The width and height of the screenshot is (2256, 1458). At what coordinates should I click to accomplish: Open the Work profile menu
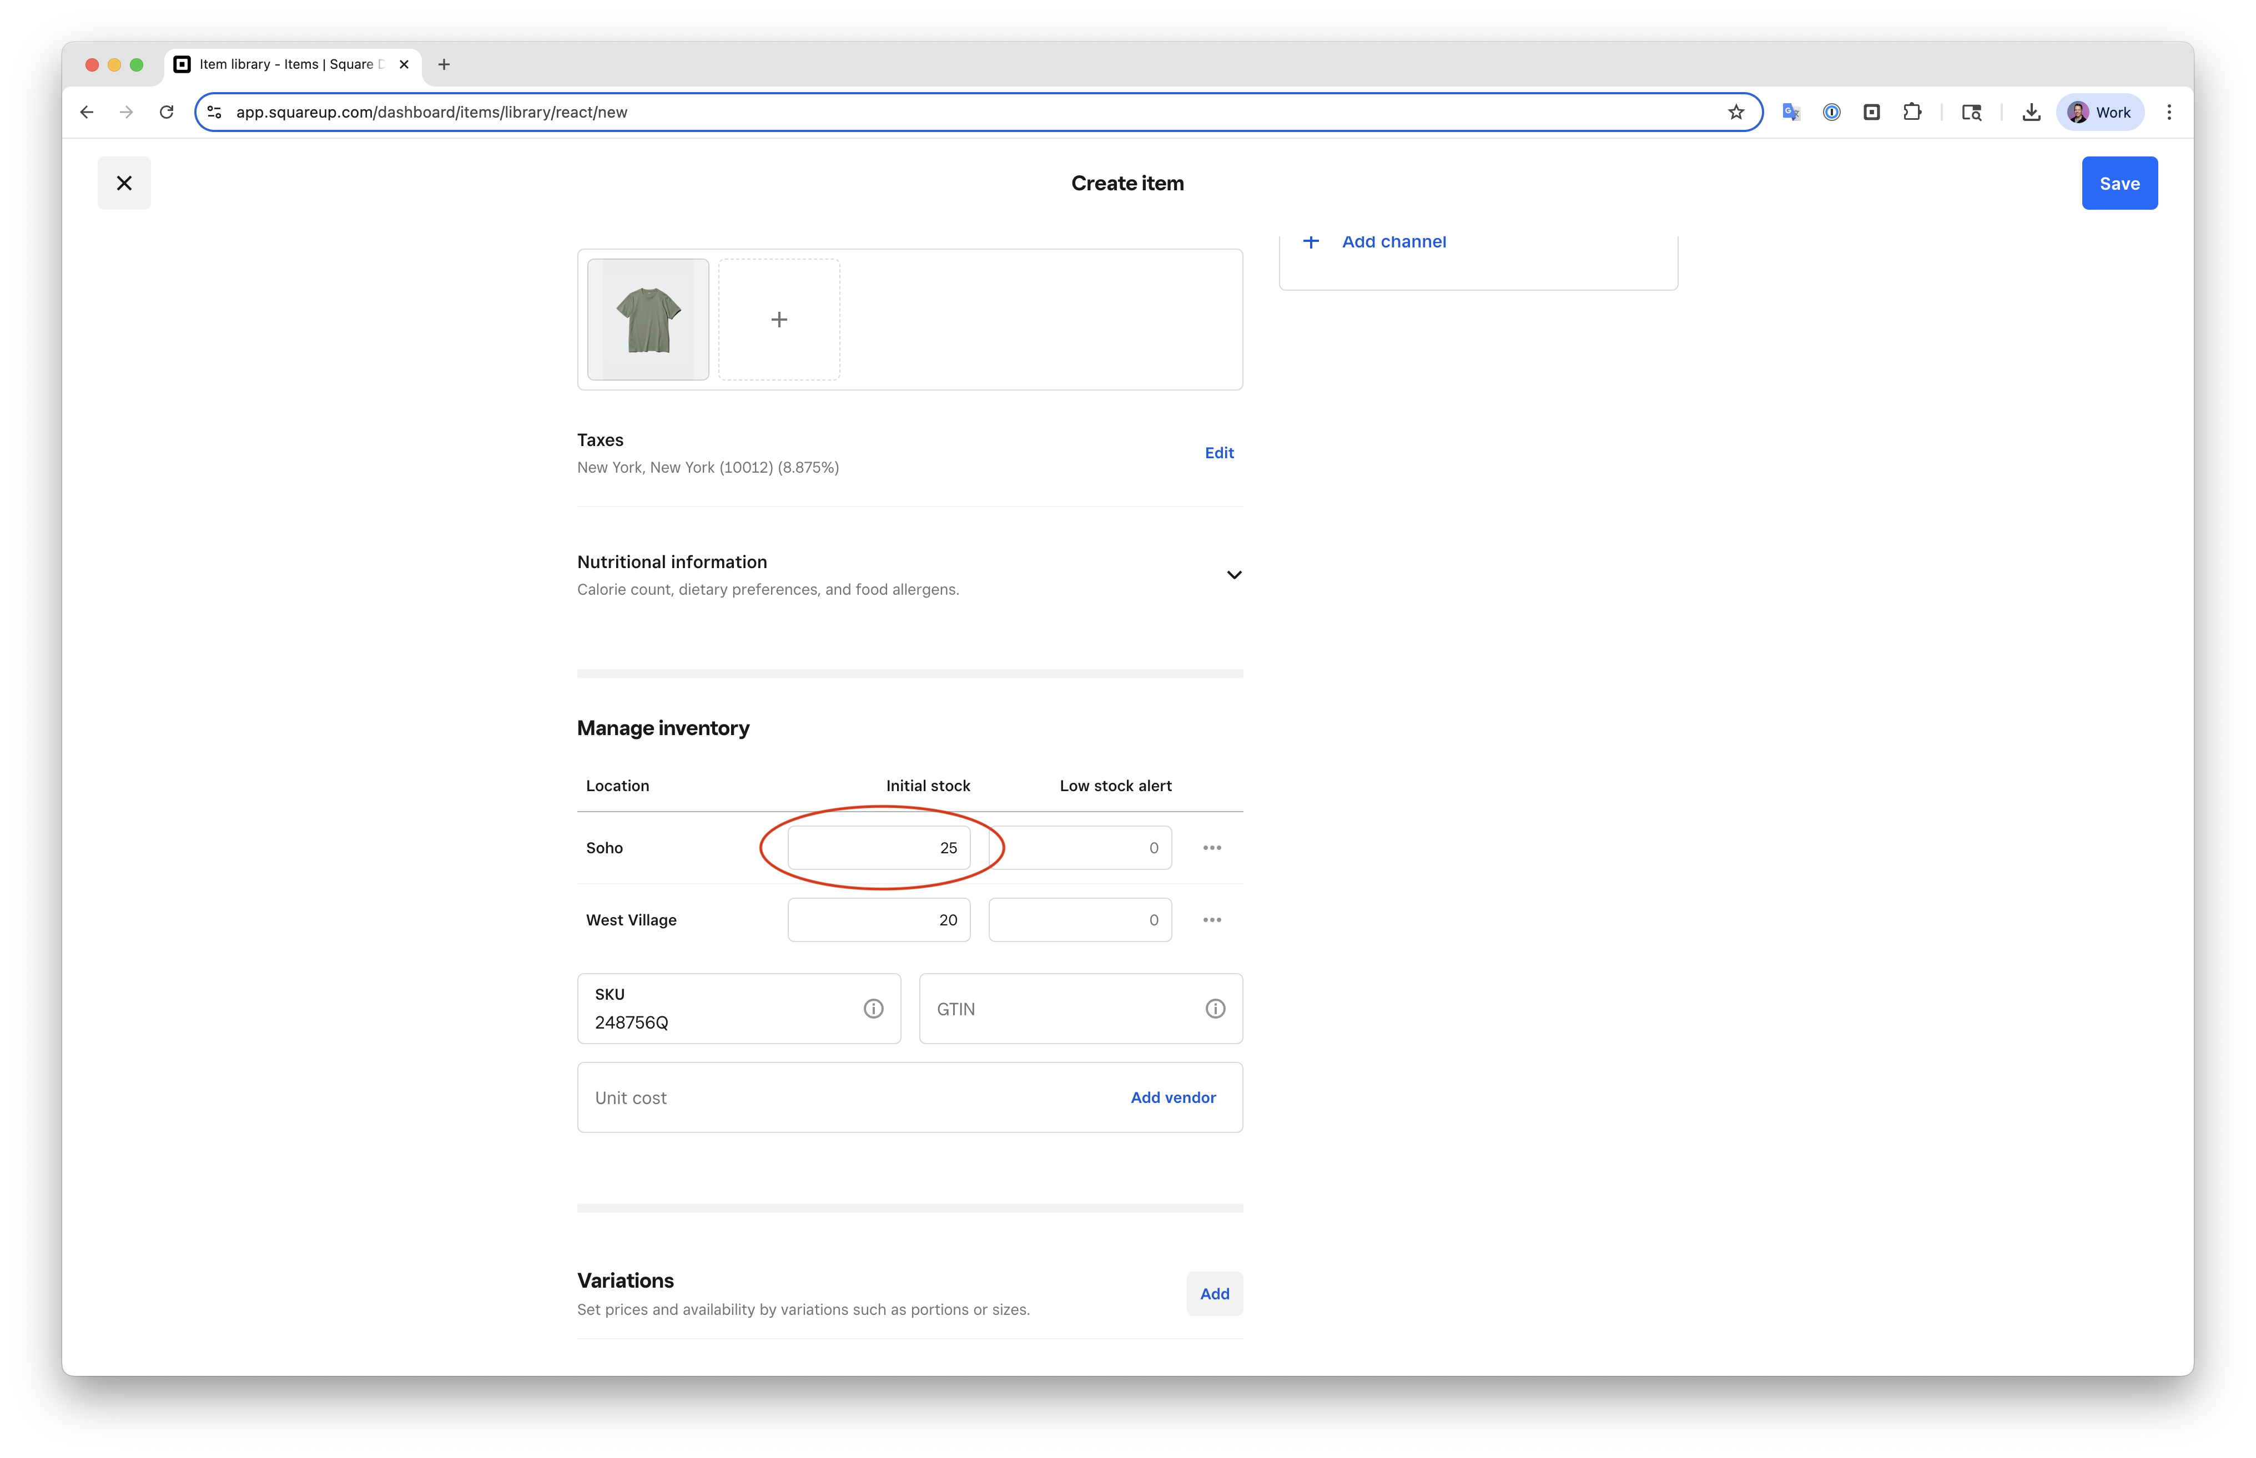[2099, 112]
